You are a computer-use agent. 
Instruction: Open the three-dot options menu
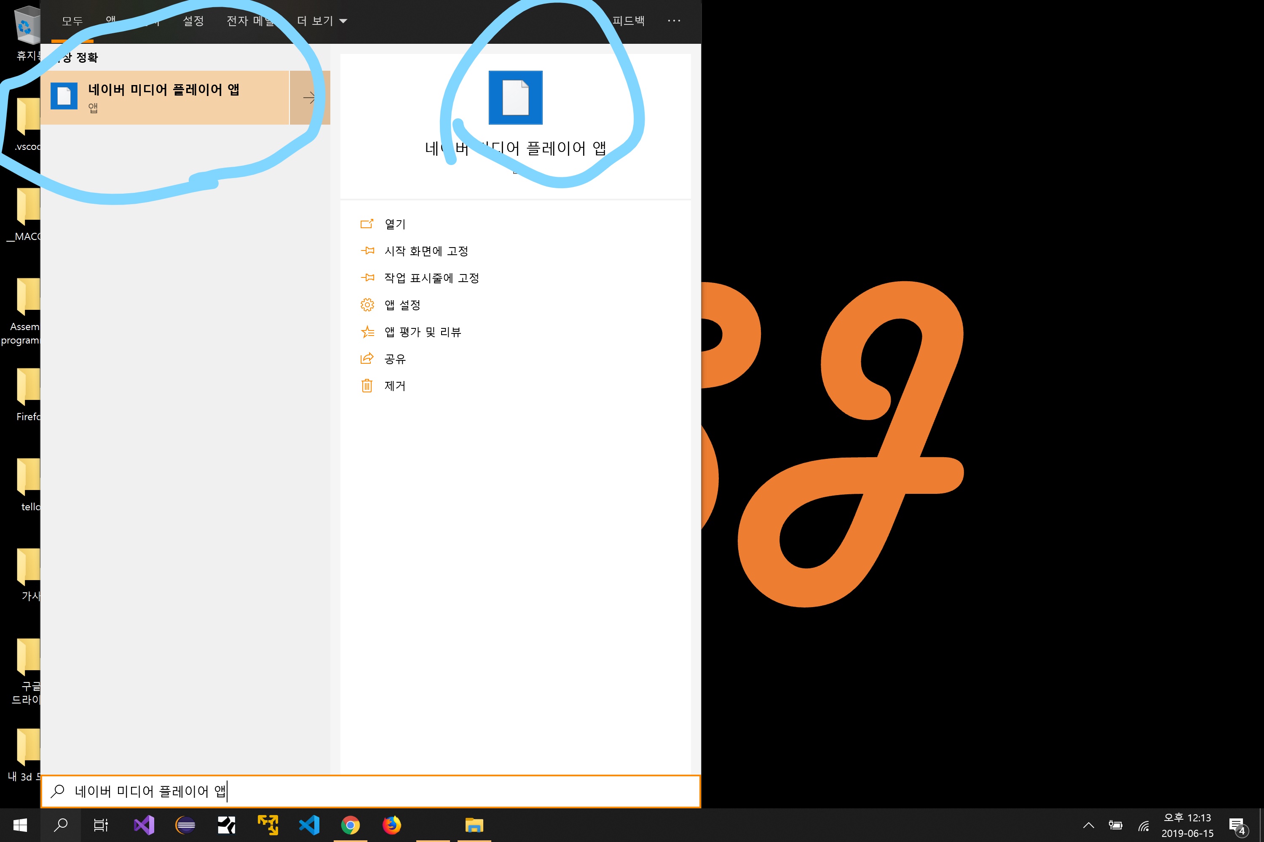tap(674, 21)
